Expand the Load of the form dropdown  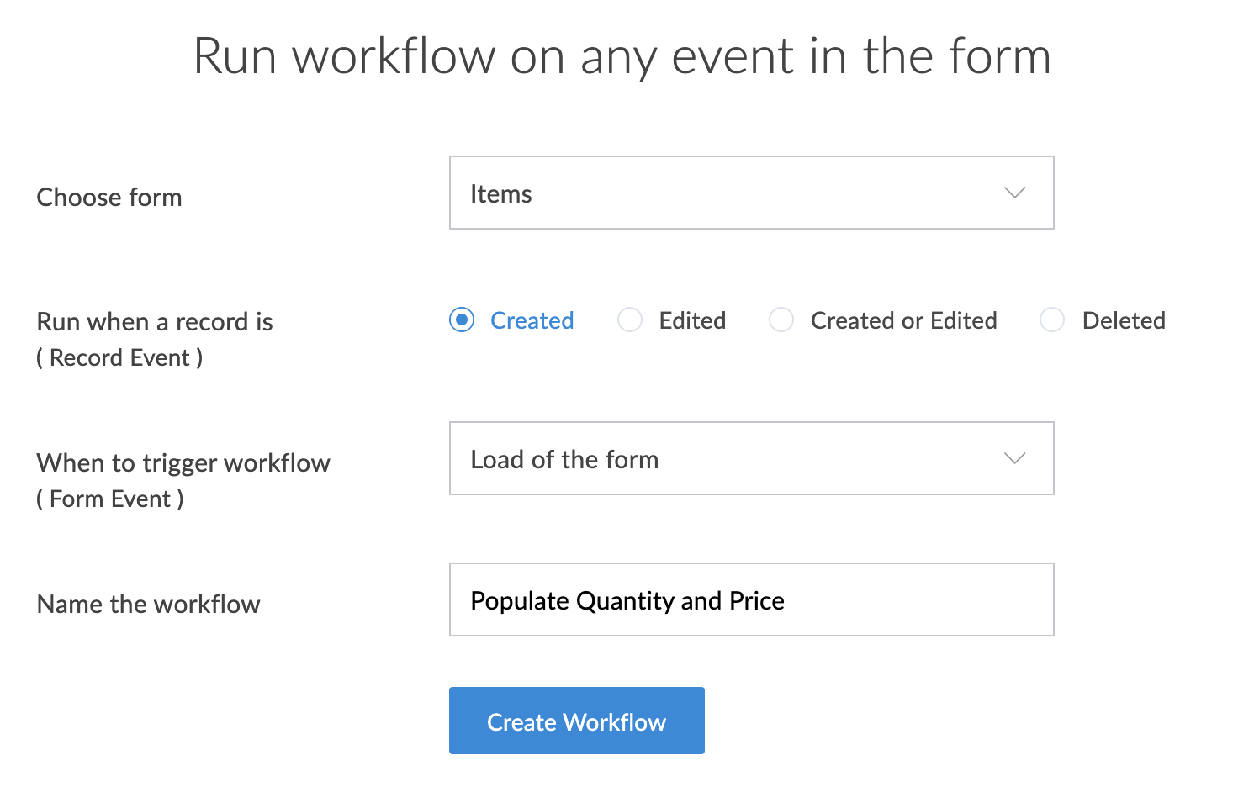pyautogui.click(x=751, y=458)
